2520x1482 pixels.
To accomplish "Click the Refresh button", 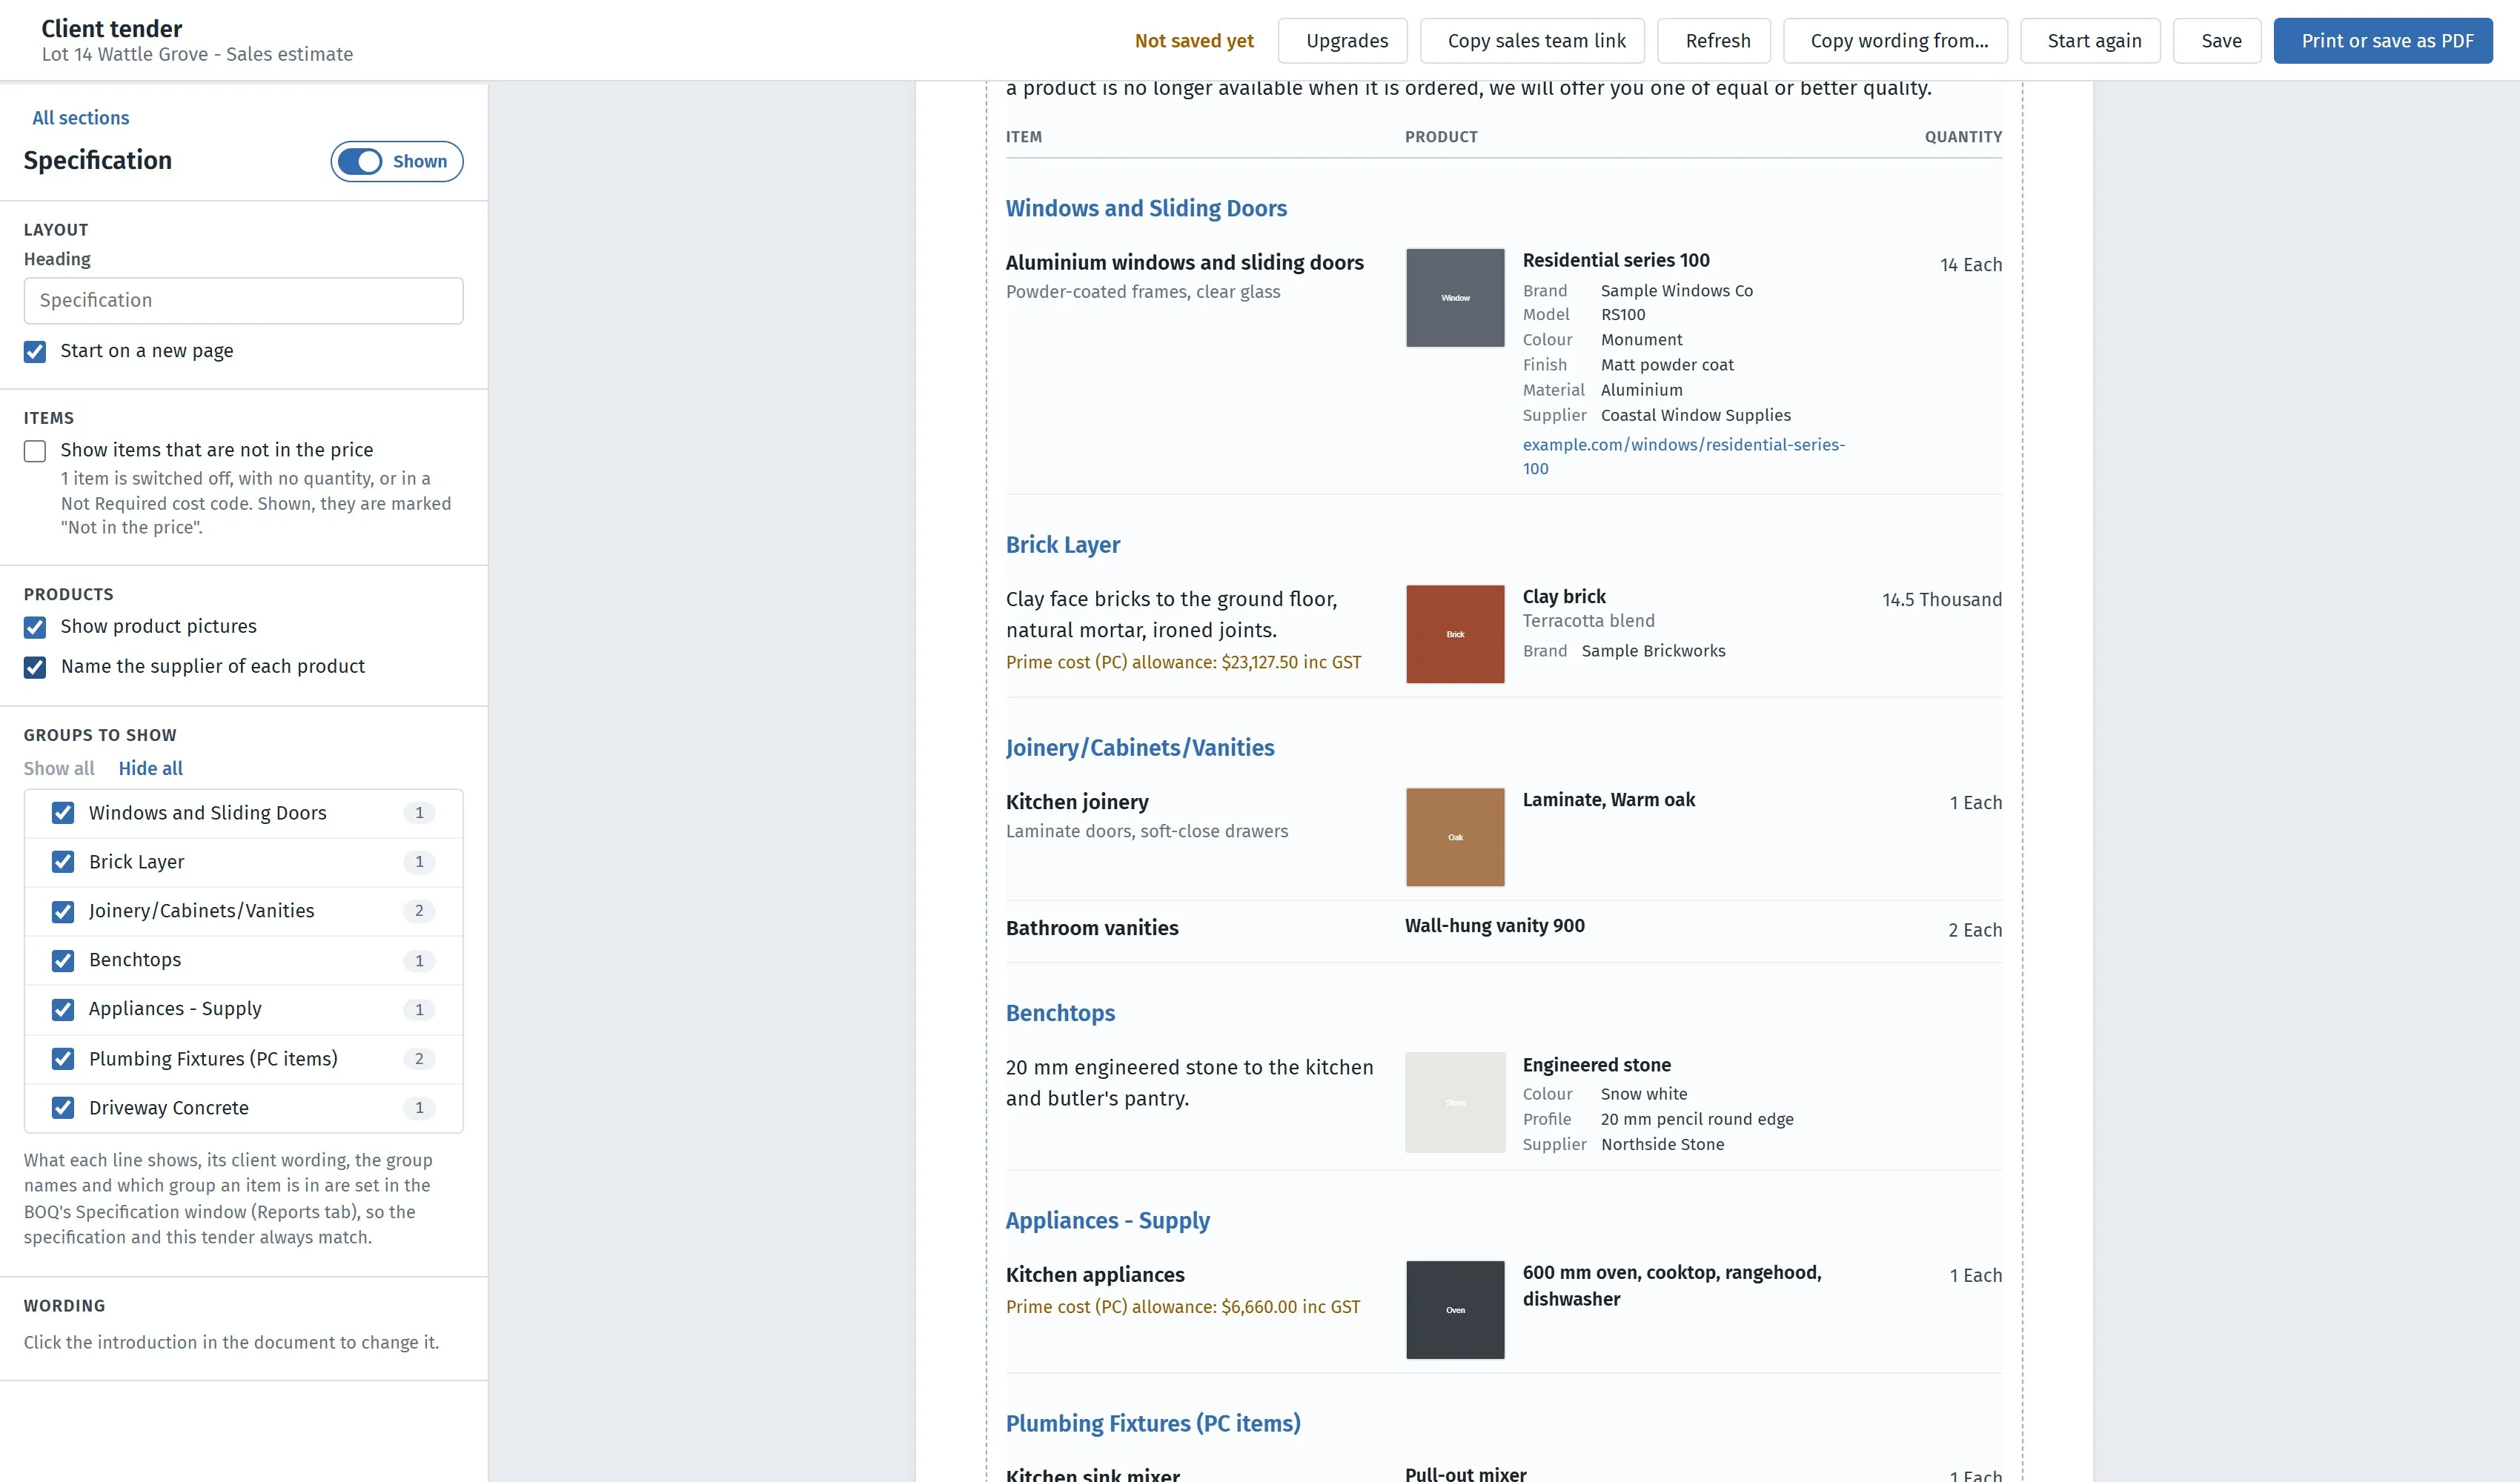I will [1714, 41].
